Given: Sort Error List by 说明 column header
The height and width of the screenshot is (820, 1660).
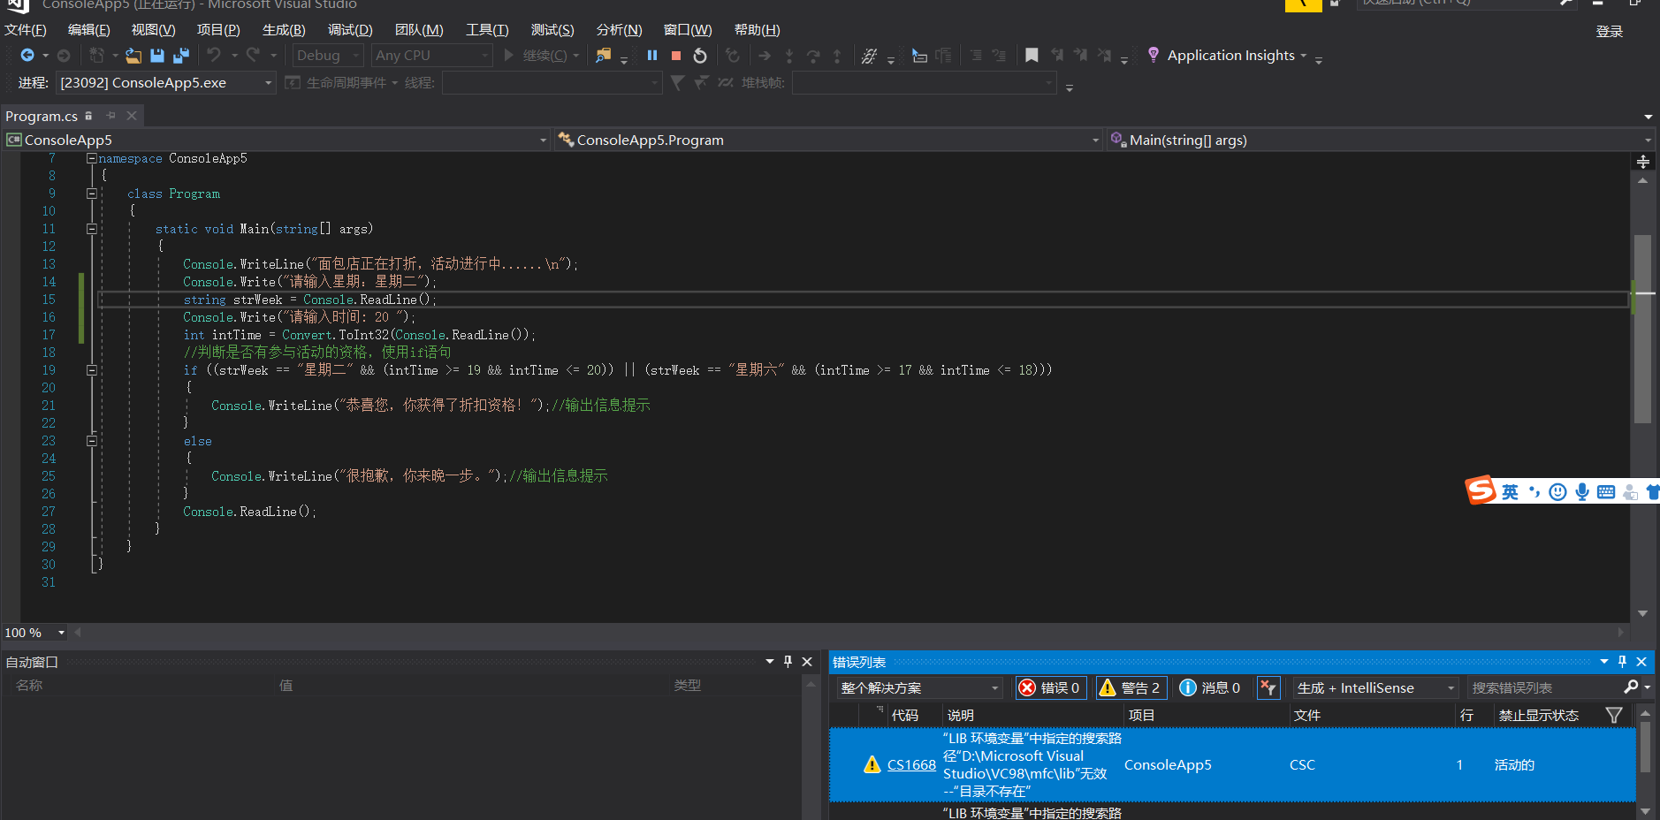Looking at the screenshot, I should tap(961, 715).
